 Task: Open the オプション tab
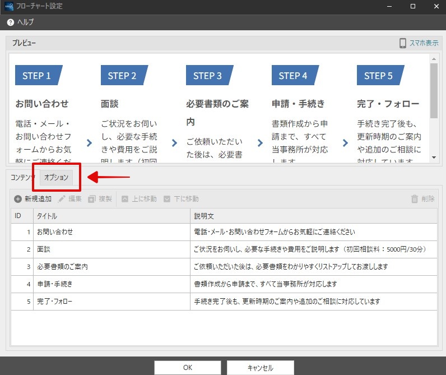pyautogui.click(x=57, y=177)
